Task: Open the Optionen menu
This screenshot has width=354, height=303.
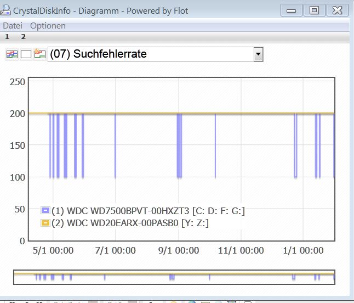Action: (x=48, y=26)
